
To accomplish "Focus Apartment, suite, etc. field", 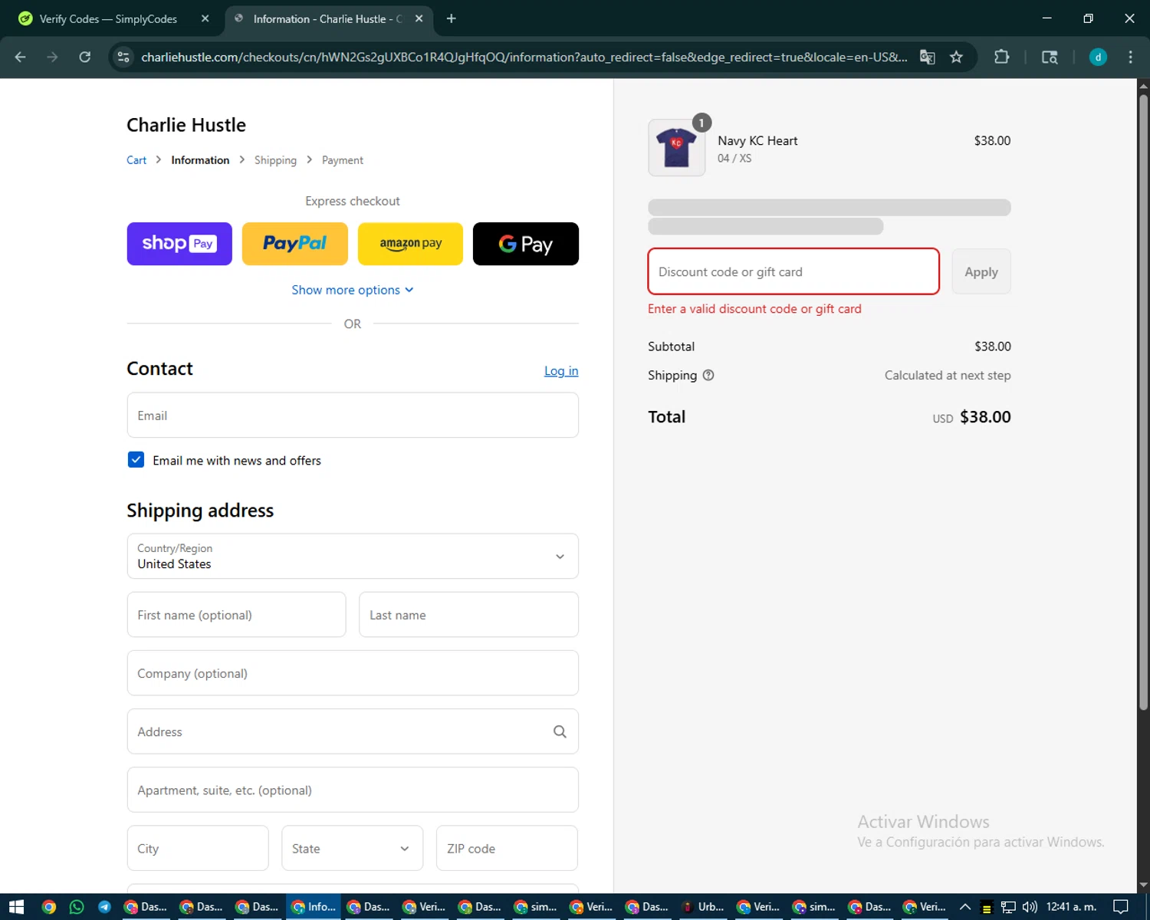I will coord(353,790).
